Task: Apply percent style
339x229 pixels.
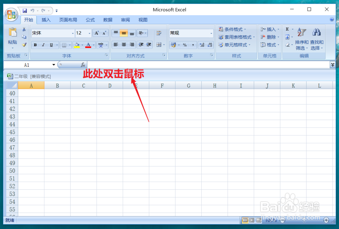Action: (x=185, y=45)
